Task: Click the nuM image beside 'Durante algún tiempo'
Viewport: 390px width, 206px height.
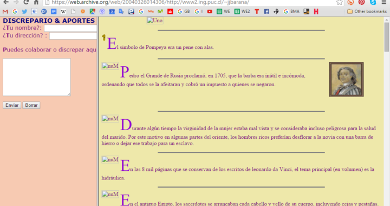Action: pos(110,119)
